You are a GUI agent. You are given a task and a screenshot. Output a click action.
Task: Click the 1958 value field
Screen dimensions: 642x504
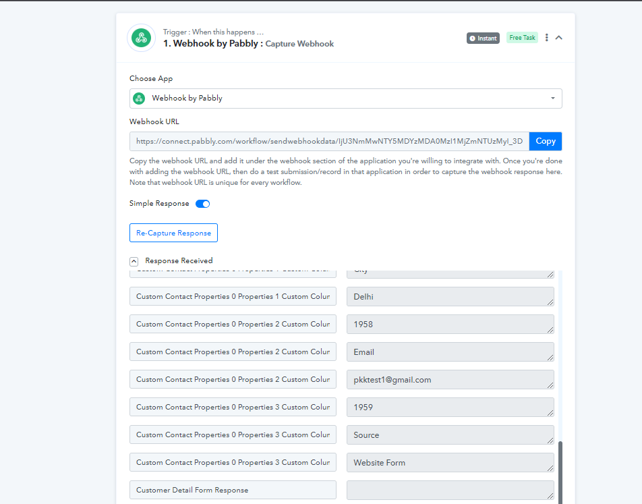pos(450,324)
